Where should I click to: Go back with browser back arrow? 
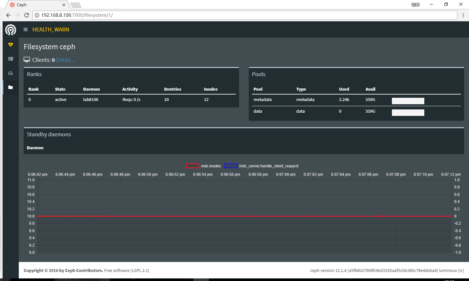pos(8,15)
